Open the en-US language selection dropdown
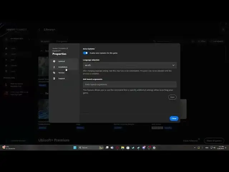This screenshot has height=172, width=229. point(130,65)
